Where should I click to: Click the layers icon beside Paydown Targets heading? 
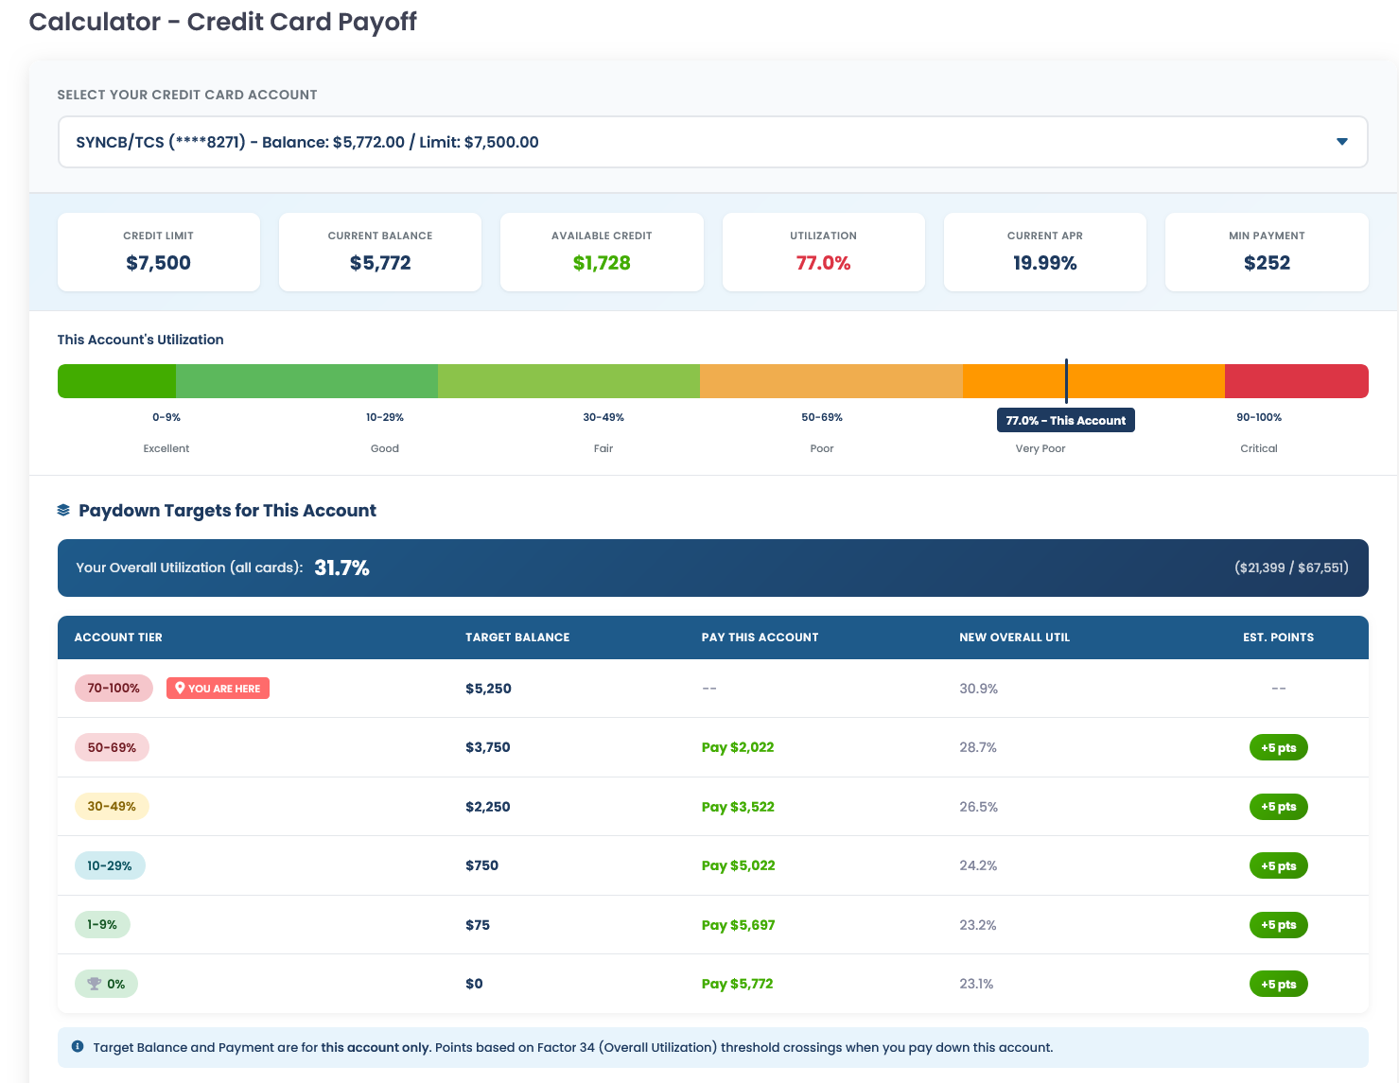(62, 509)
